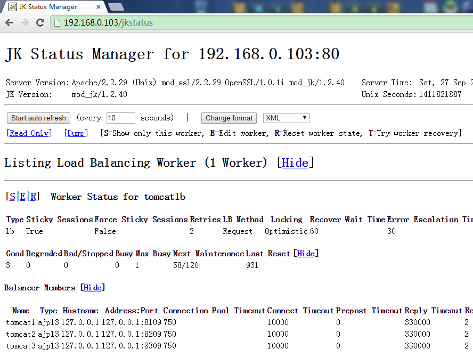
Task: Click the Retries value 2
Action: point(192,231)
